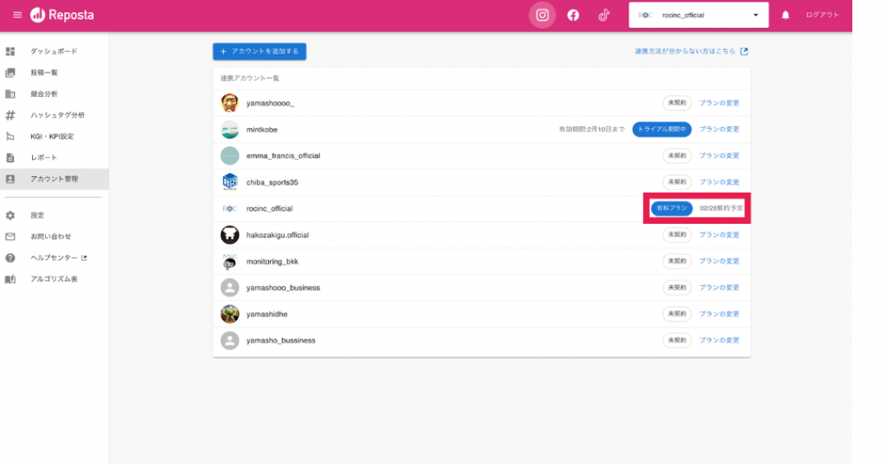Click プランの変更 for mintkobe
Viewport: 886px width, 464px height.
[x=719, y=130]
